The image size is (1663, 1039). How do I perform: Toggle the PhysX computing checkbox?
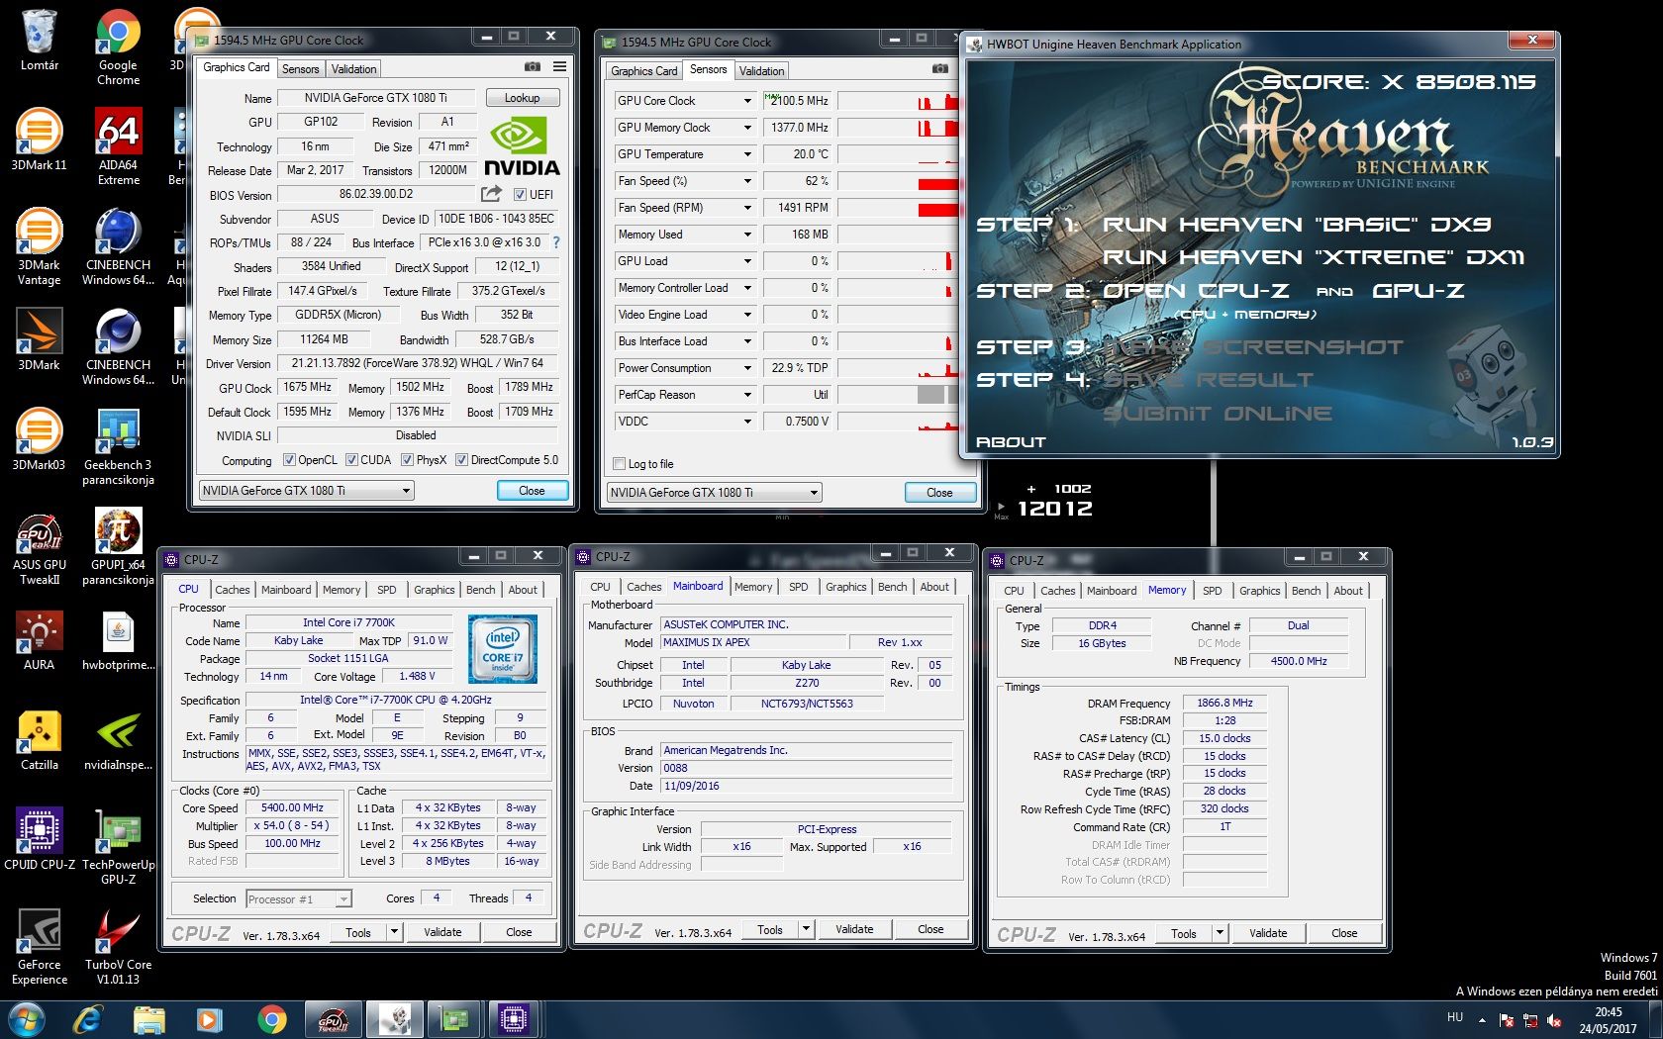click(x=407, y=460)
